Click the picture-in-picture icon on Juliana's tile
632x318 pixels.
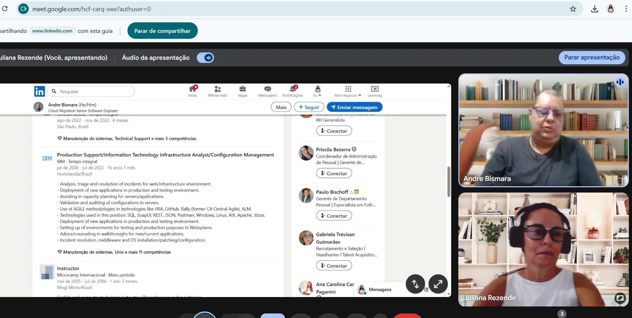coord(620,298)
